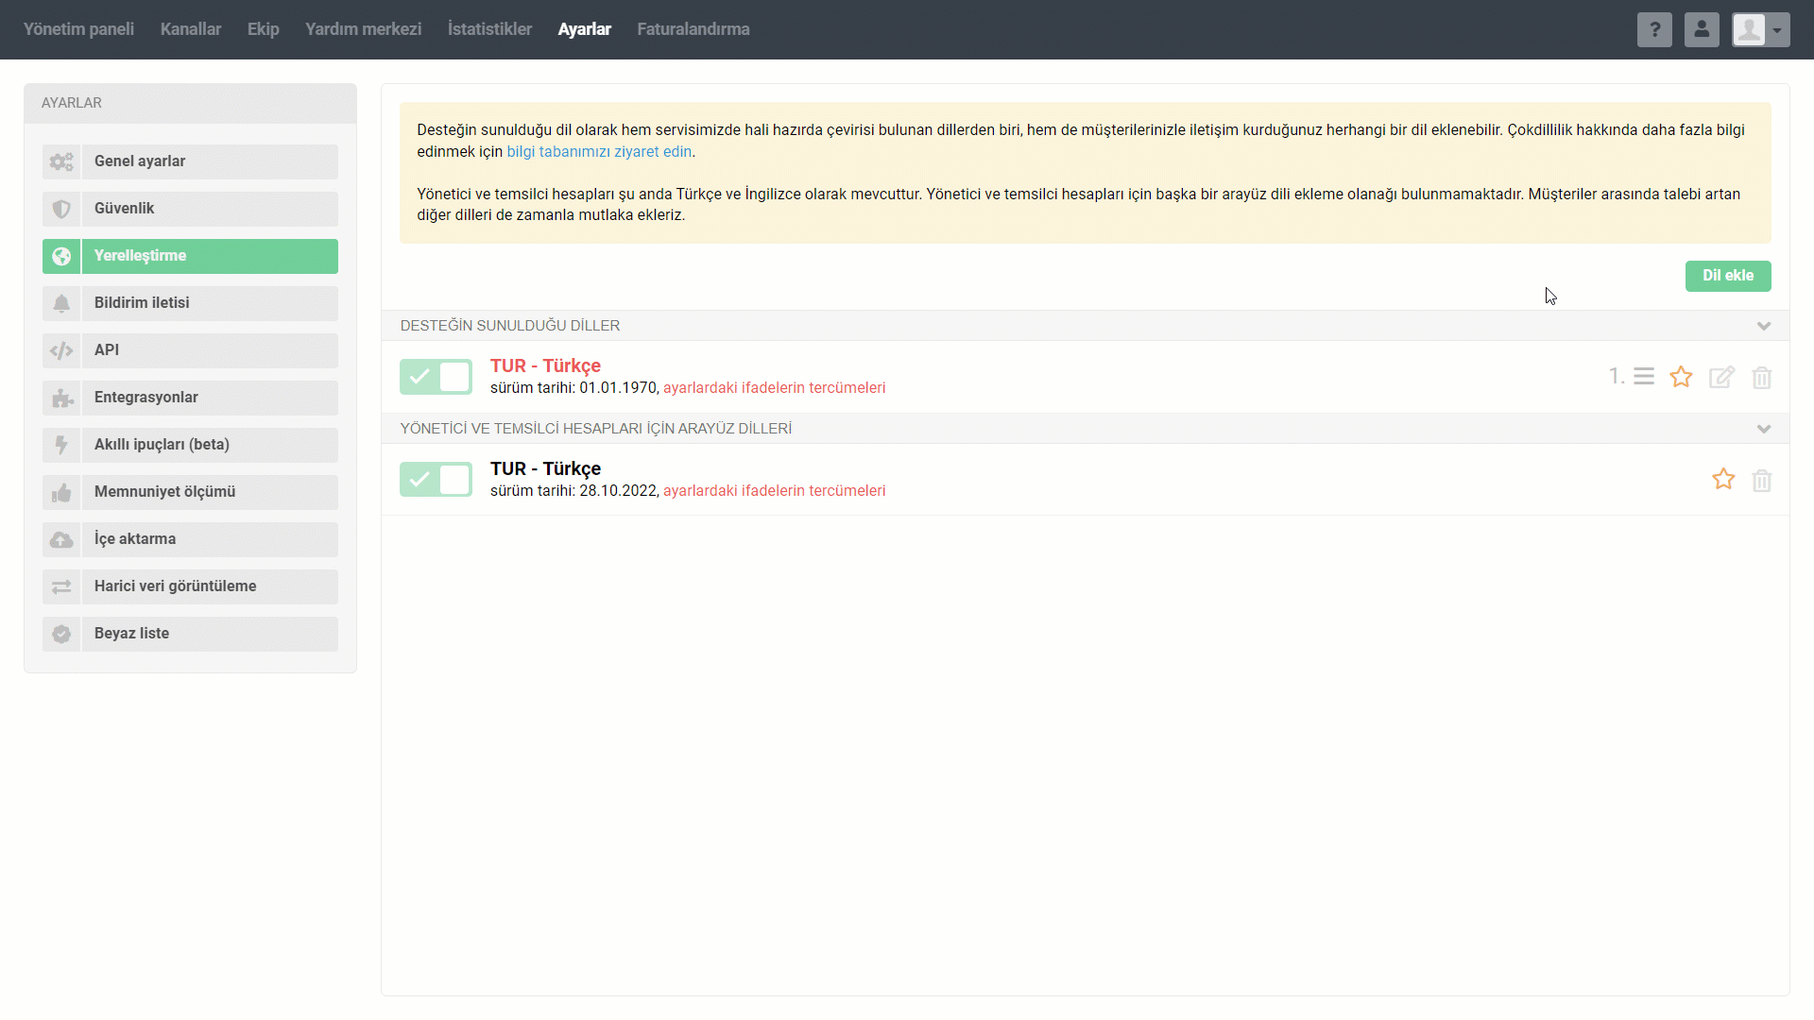Open 'ayarlardaki ifadelerin tercümeleri' link for the 28.10.2022 Türkçe entry
Screen dimensions: 1814x1020
point(774,491)
